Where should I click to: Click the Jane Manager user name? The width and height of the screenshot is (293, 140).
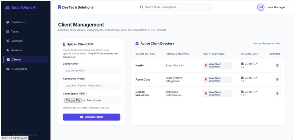pos(276,7)
